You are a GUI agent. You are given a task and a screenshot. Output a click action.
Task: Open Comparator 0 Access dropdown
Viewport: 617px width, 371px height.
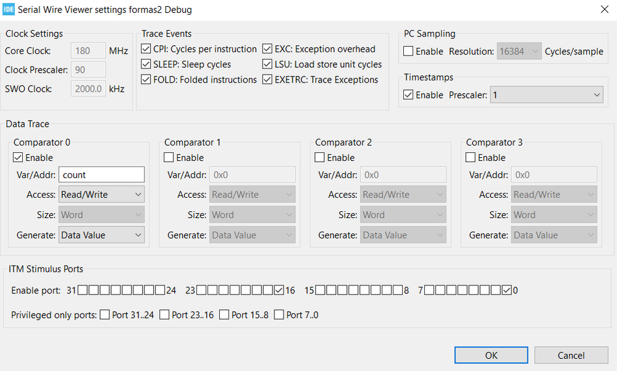click(101, 195)
